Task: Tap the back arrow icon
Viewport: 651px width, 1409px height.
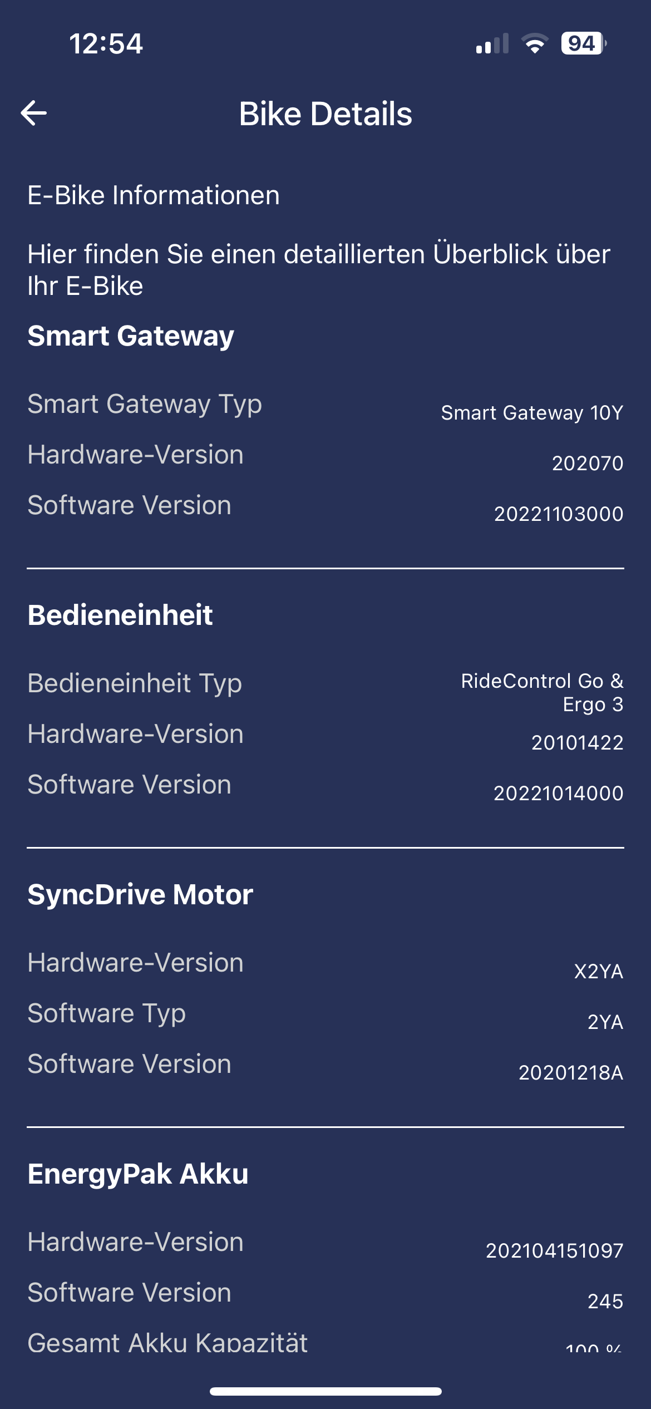Action: point(34,114)
